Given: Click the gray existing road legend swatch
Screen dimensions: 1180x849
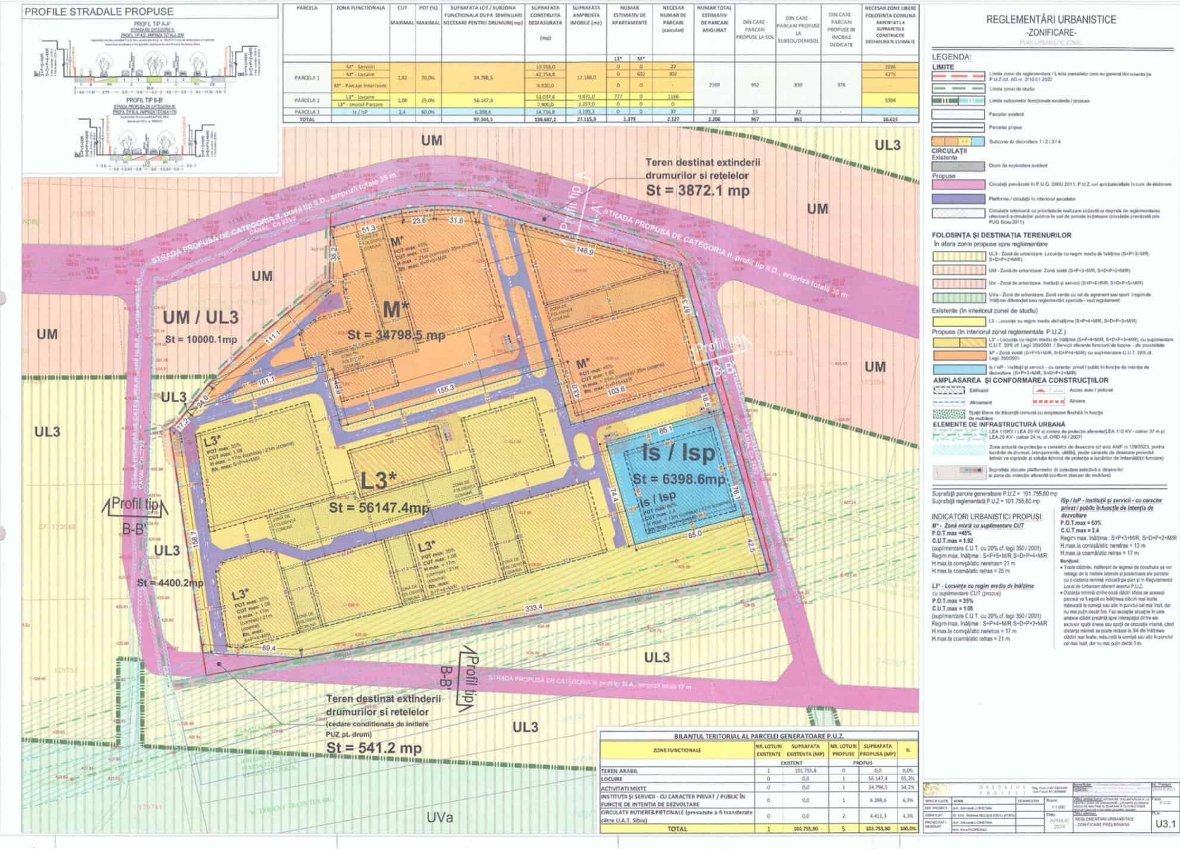Looking at the screenshot, I should (957, 166).
